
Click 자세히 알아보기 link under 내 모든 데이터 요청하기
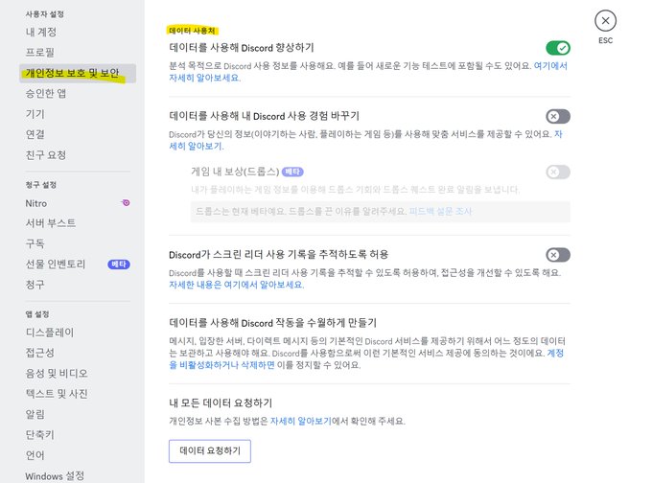[x=301, y=421]
